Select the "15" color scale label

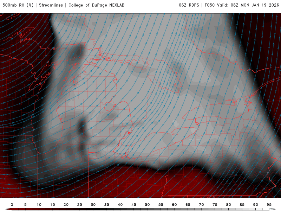point(52,205)
